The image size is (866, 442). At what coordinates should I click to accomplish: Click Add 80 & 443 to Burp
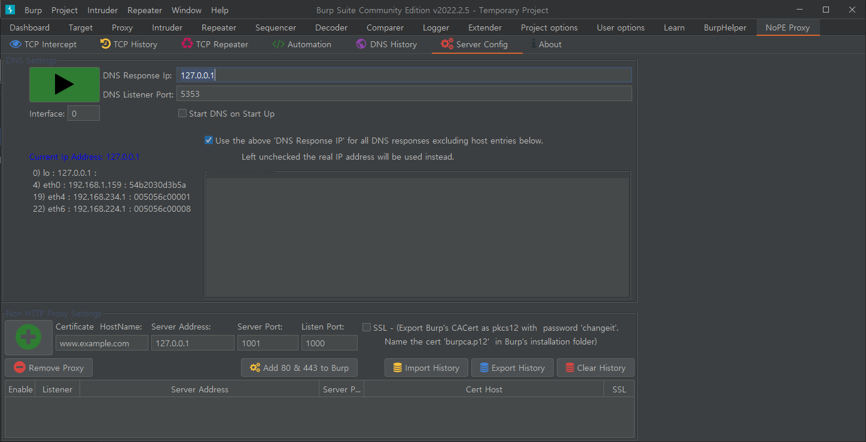click(299, 368)
